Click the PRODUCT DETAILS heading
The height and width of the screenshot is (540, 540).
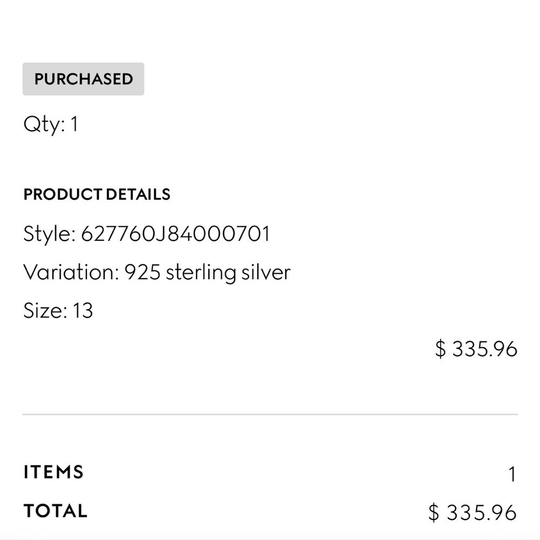point(97,194)
